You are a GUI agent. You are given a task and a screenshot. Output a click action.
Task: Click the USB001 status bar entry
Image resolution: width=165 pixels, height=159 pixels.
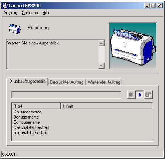pyautogui.click(x=9, y=154)
